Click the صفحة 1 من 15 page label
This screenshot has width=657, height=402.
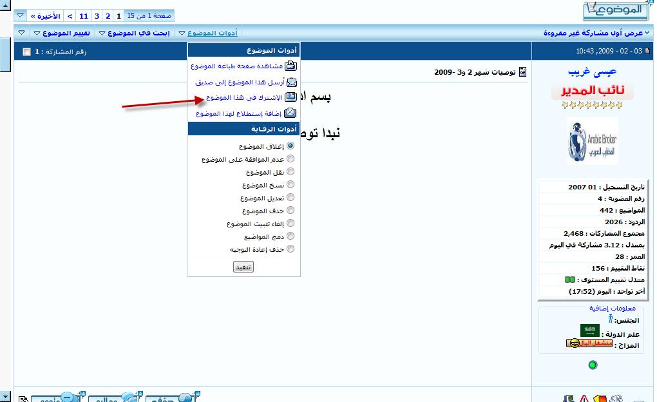[149, 15]
